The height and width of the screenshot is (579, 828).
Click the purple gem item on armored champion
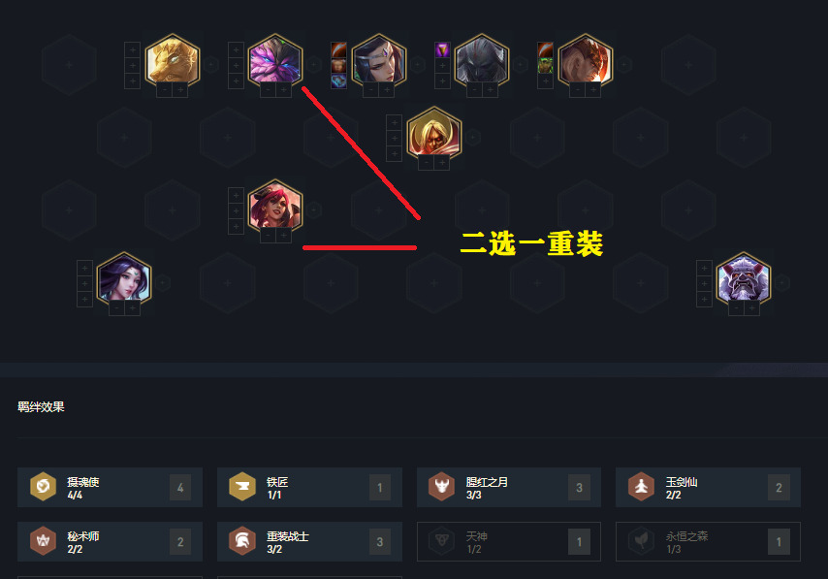coord(442,50)
